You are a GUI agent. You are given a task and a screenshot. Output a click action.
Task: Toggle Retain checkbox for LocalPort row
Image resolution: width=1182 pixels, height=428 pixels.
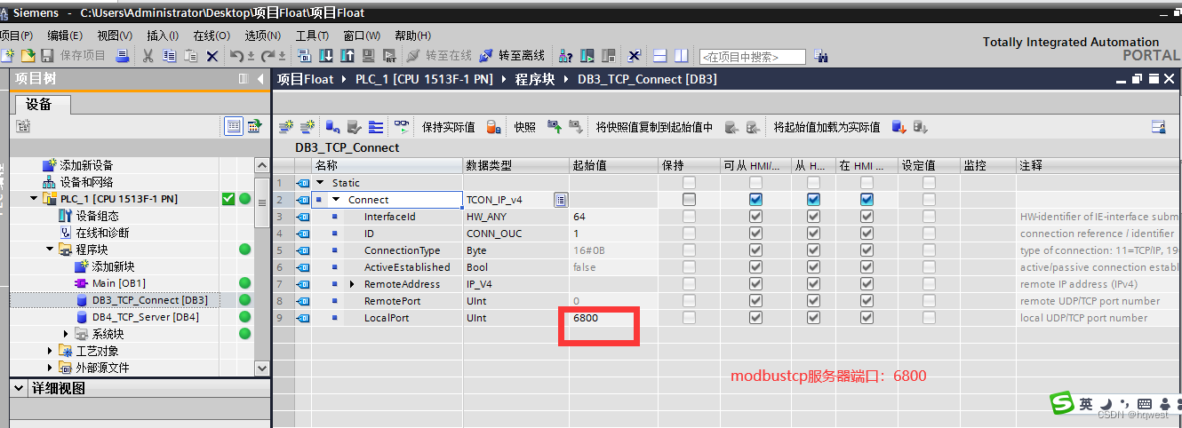689,318
